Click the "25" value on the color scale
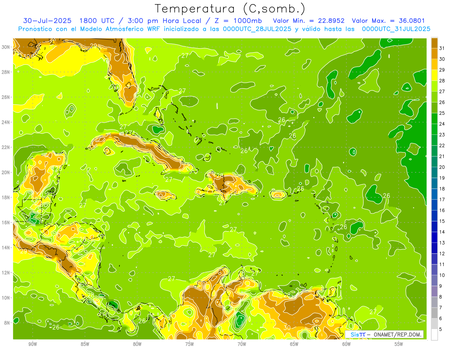 tap(442, 113)
